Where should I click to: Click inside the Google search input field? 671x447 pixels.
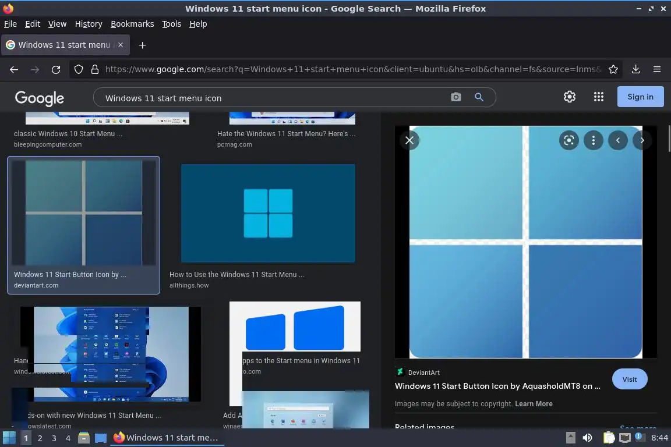[274, 98]
